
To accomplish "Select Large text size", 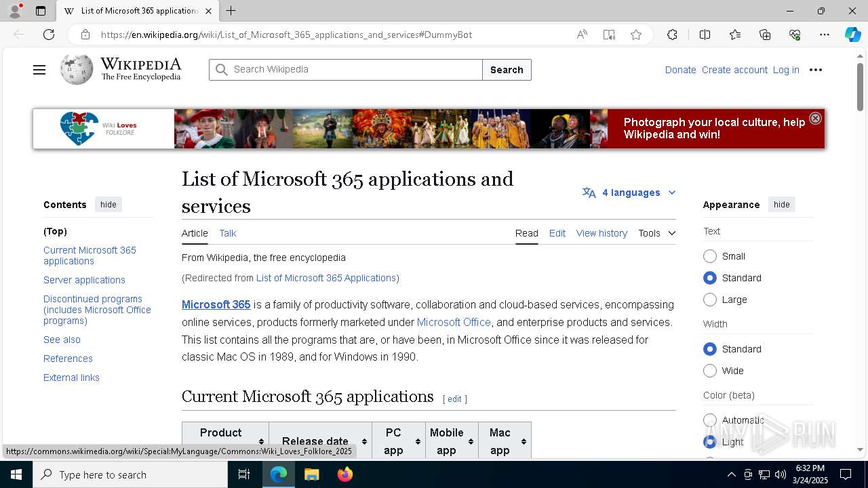I will tap(710, 300).
